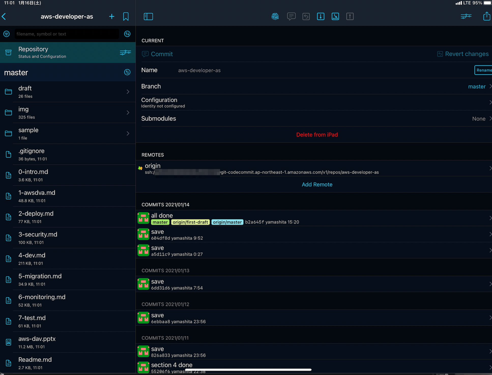The height and width of the screenshot is (375, 492).
Task: Tap the origin/master tag
Action: [227, 222]
